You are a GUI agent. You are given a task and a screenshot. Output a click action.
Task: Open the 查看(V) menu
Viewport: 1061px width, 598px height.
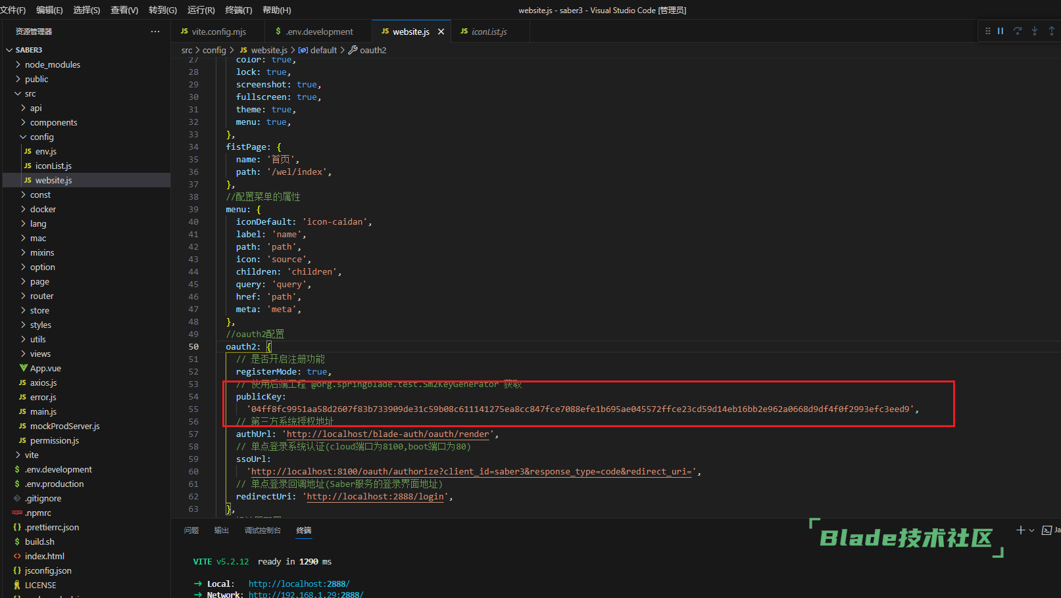[124, 10]
